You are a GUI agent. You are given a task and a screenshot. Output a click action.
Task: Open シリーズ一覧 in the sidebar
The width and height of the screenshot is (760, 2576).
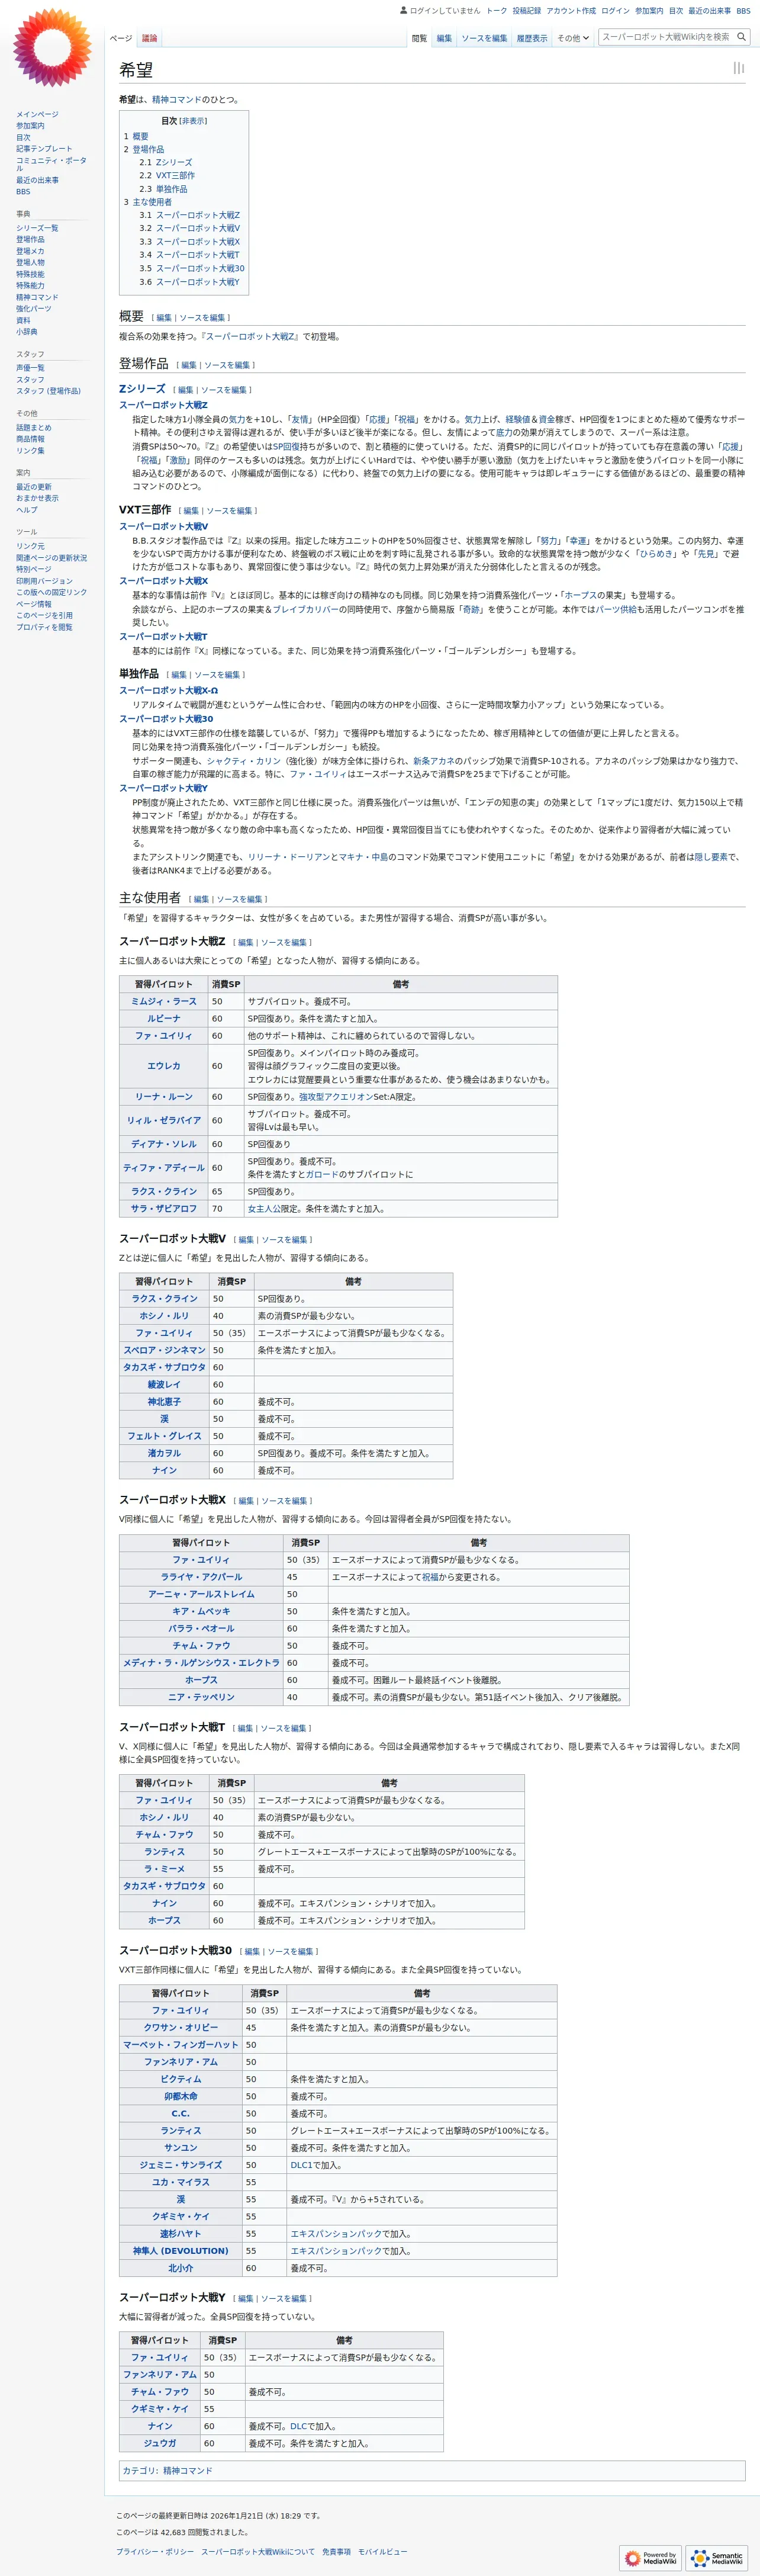[37, 228]
